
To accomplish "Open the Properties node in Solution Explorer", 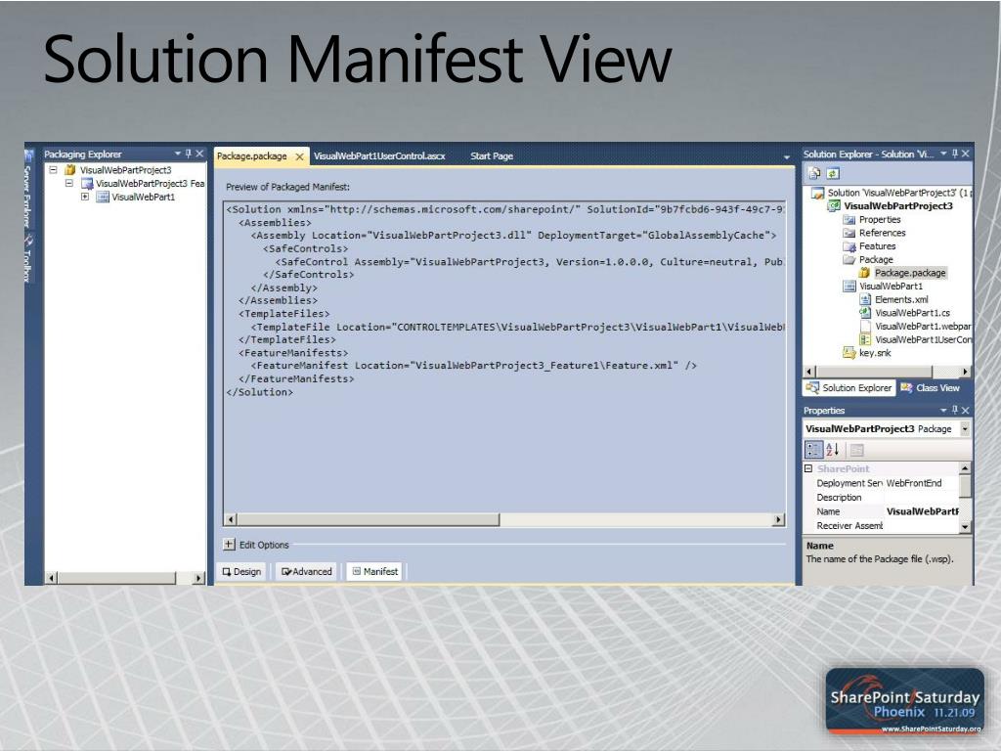I will click(x=880, y=219).
